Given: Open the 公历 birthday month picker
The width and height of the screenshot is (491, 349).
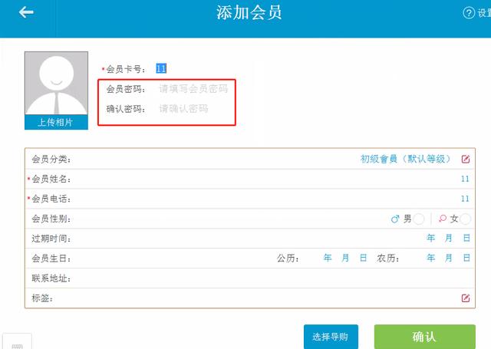Looking at the screenshot, I should tap(345, 258).
